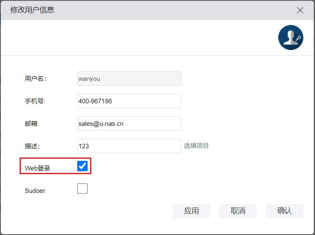Focus the phone number field 400-967186

129,101
